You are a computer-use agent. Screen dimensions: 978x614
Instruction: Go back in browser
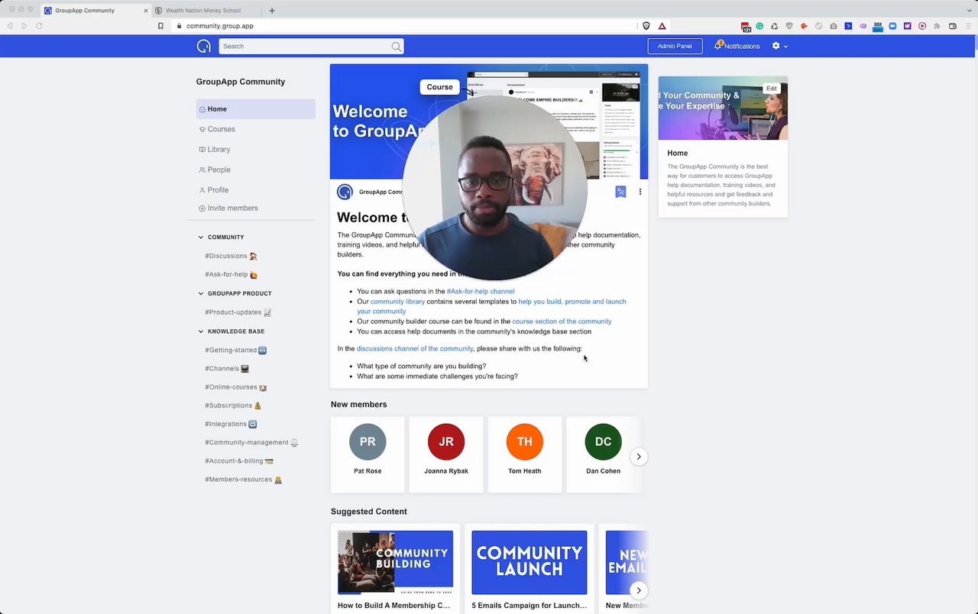click(10, 26)
